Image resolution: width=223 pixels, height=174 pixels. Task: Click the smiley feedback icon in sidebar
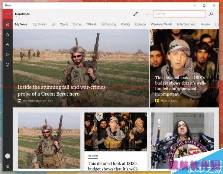pyautogui.click(x=7, y=65)
